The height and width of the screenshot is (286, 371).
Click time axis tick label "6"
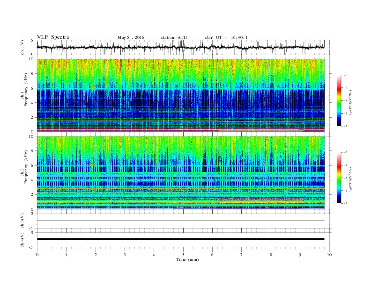pos(212,255)
